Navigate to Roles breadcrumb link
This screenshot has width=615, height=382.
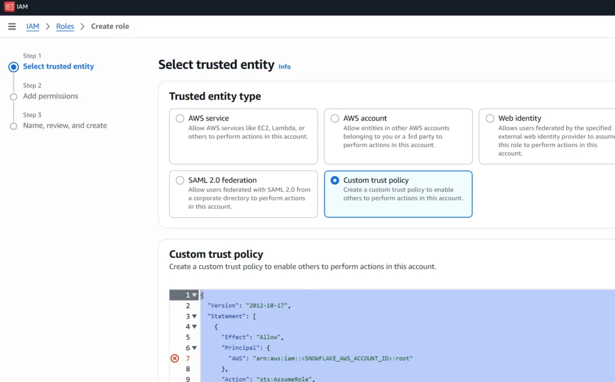tap(65, 26)
